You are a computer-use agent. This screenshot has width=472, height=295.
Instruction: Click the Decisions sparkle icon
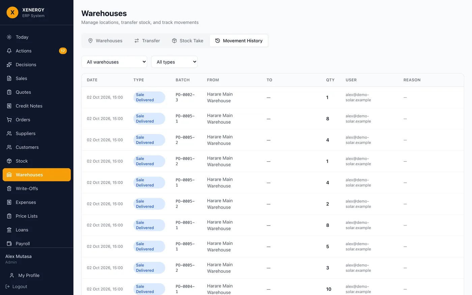(x=9, y=65)
